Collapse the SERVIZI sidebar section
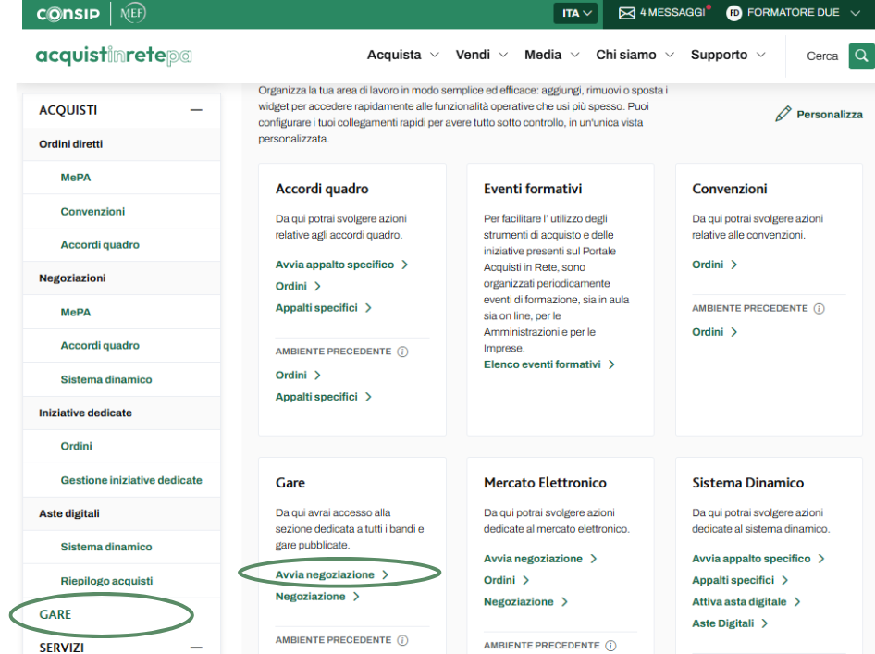The image size is (875, 654). [195, 648]
